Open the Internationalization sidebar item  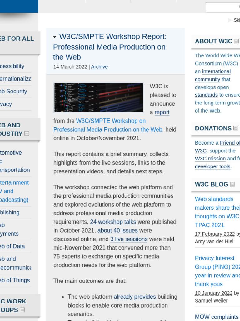tap(16, 79)
